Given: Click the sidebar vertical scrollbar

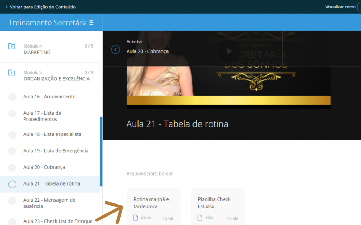Looking at the screenshot, I should click(x=102, y=152).
